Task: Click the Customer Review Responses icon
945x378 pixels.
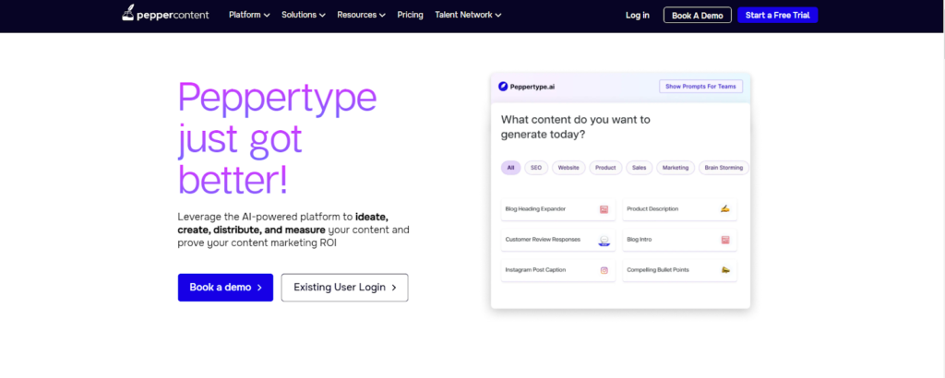Action: point(604,240)
